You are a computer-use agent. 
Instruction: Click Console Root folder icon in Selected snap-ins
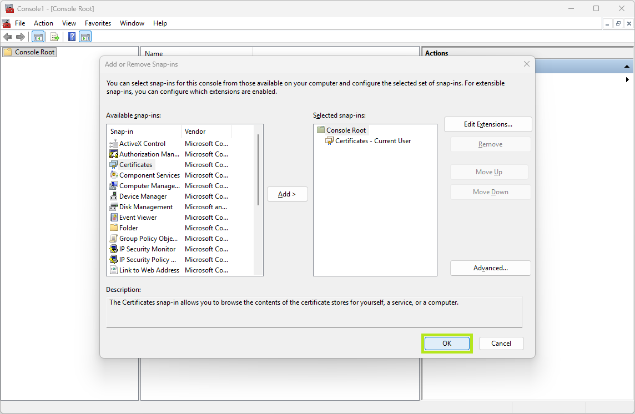321,130
